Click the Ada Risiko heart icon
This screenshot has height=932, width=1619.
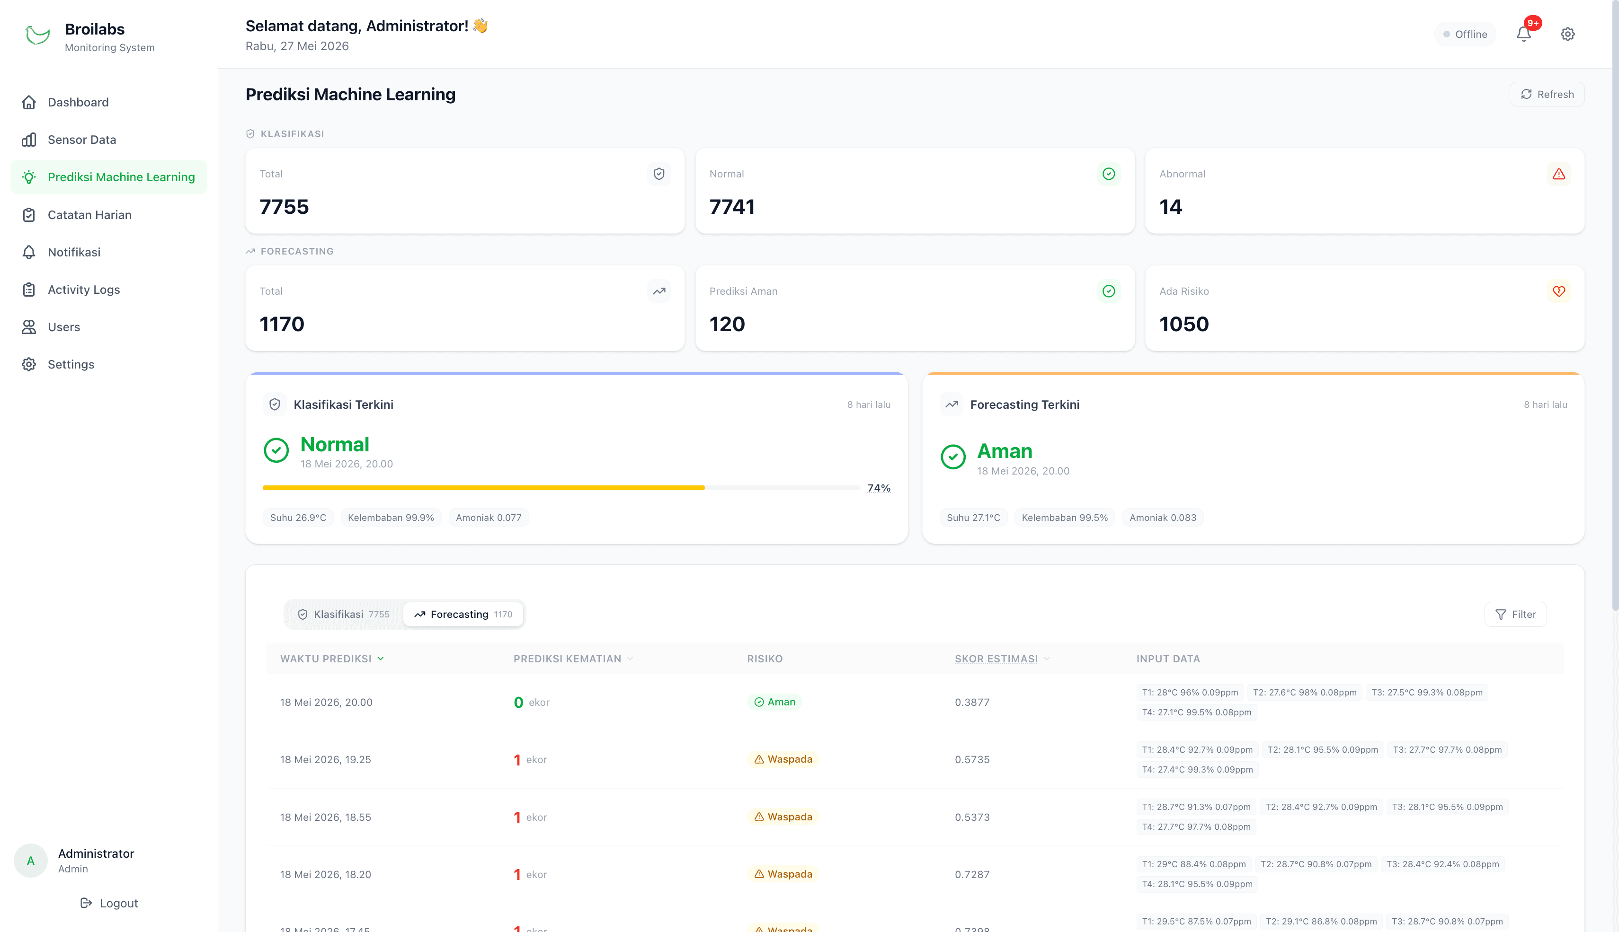tap(1558, 291)
